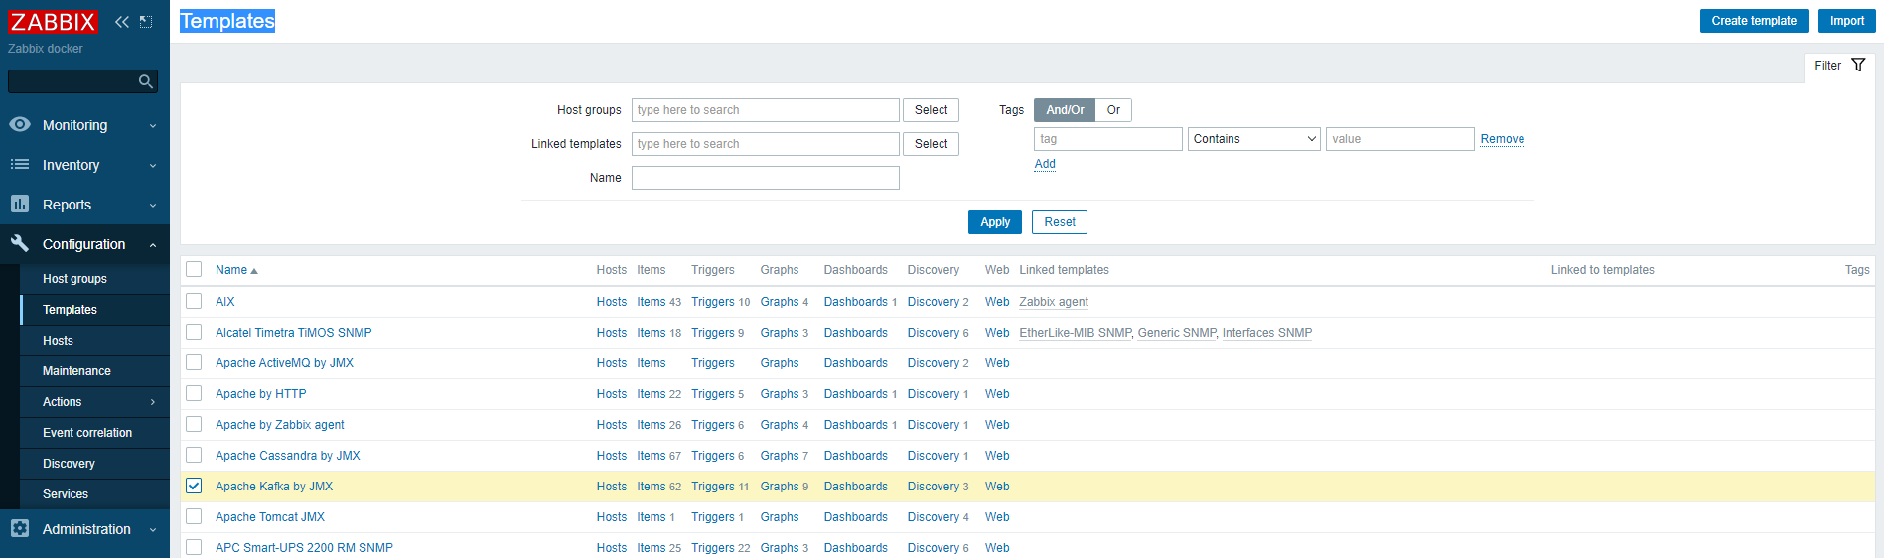Check Apache ActiveMQ by JMX row
This screenshot has width=1884, height=558.
(x=194, y=362)
